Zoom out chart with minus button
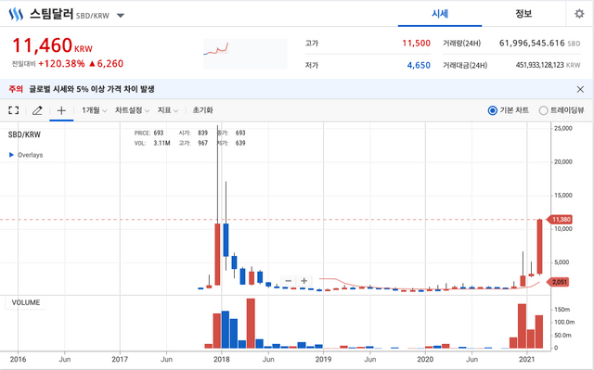This screenshot has width=594, height=370. point(289,281)
